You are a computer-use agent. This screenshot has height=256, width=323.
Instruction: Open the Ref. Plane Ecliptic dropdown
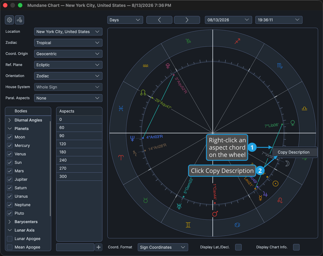[x=68, y=65]
